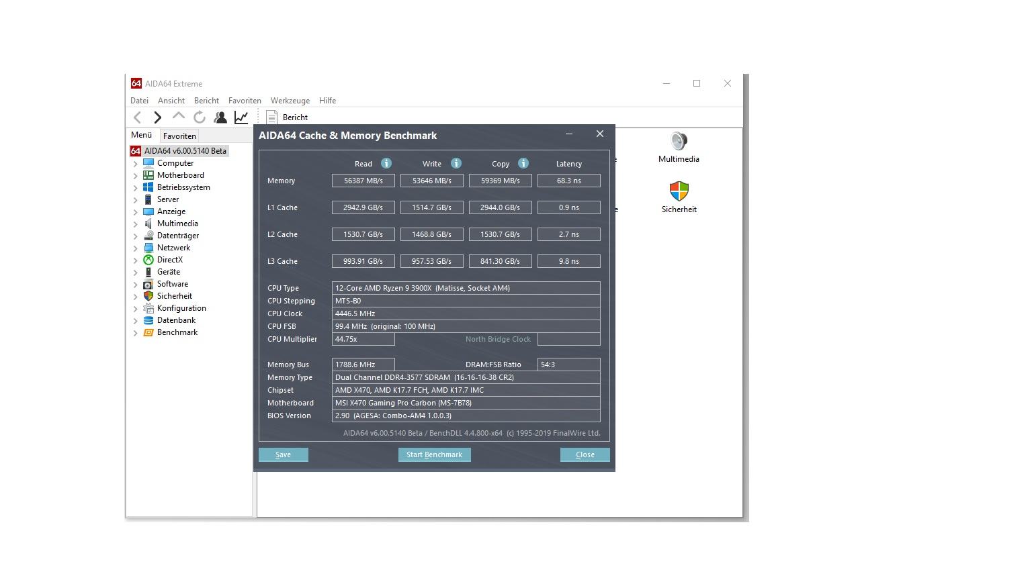Screen dimensions: 1032x580
Task: Click the info icon next to Read
Action: (386, 163)
